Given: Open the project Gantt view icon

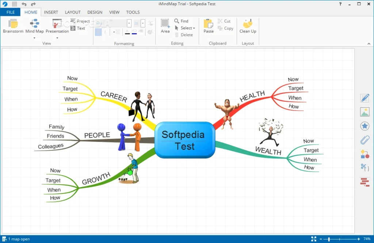Looking at the screenshot, I should [x=365, y=182].
